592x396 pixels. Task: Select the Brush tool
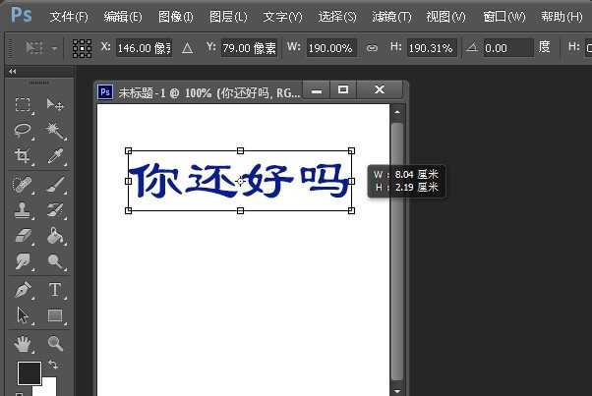point(55,184)
